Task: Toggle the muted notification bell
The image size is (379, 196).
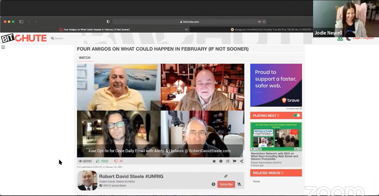Action: [x=239, y=184]
